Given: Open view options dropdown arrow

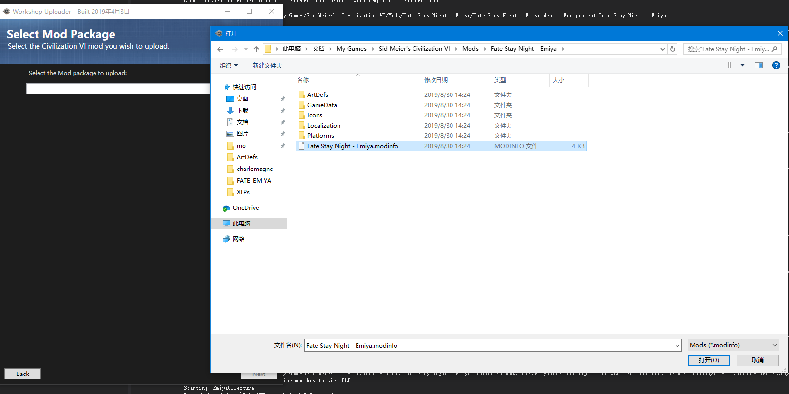Looking at the screenshot, I should (x=743, y=65).
